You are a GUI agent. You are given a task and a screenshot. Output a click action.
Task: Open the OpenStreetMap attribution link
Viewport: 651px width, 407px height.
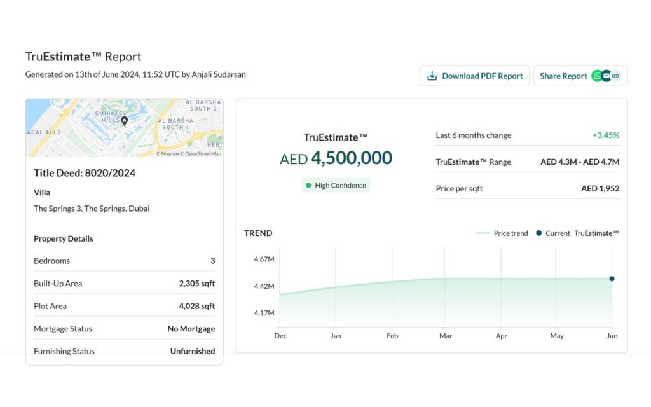pos(201,153)
